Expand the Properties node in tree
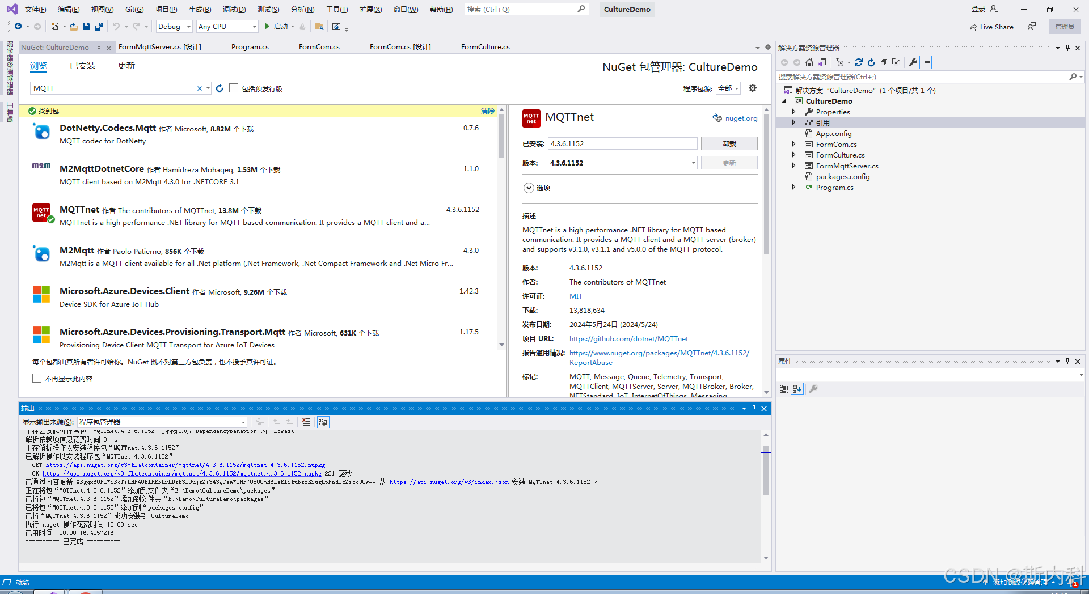Viewport: 1089px width, 594px height. click(794, 112)
